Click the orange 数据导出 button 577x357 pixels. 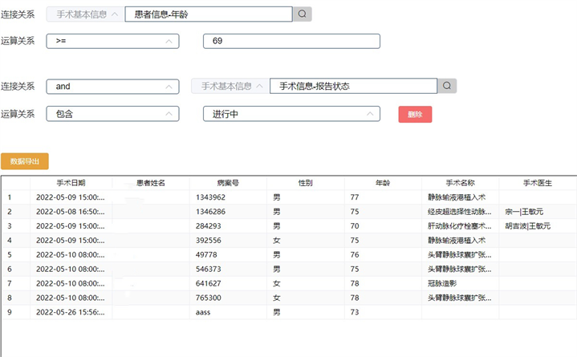point(25,161)
